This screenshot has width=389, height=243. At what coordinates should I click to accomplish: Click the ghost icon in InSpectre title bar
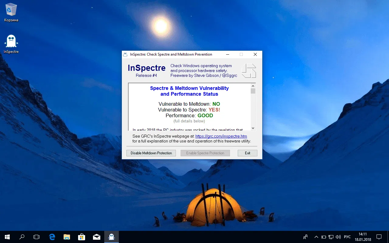[125, 54]
